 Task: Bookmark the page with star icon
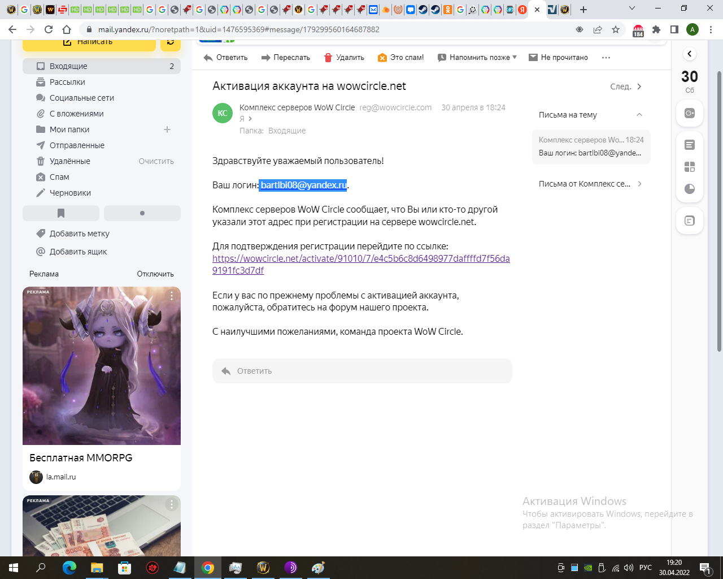click(616, 29)
